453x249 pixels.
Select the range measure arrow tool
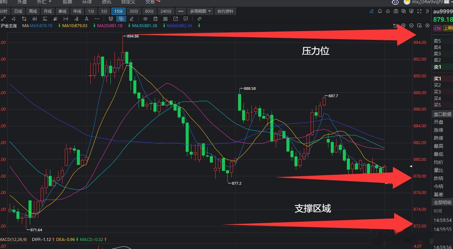pyautogui.click(x=66, y=19)
